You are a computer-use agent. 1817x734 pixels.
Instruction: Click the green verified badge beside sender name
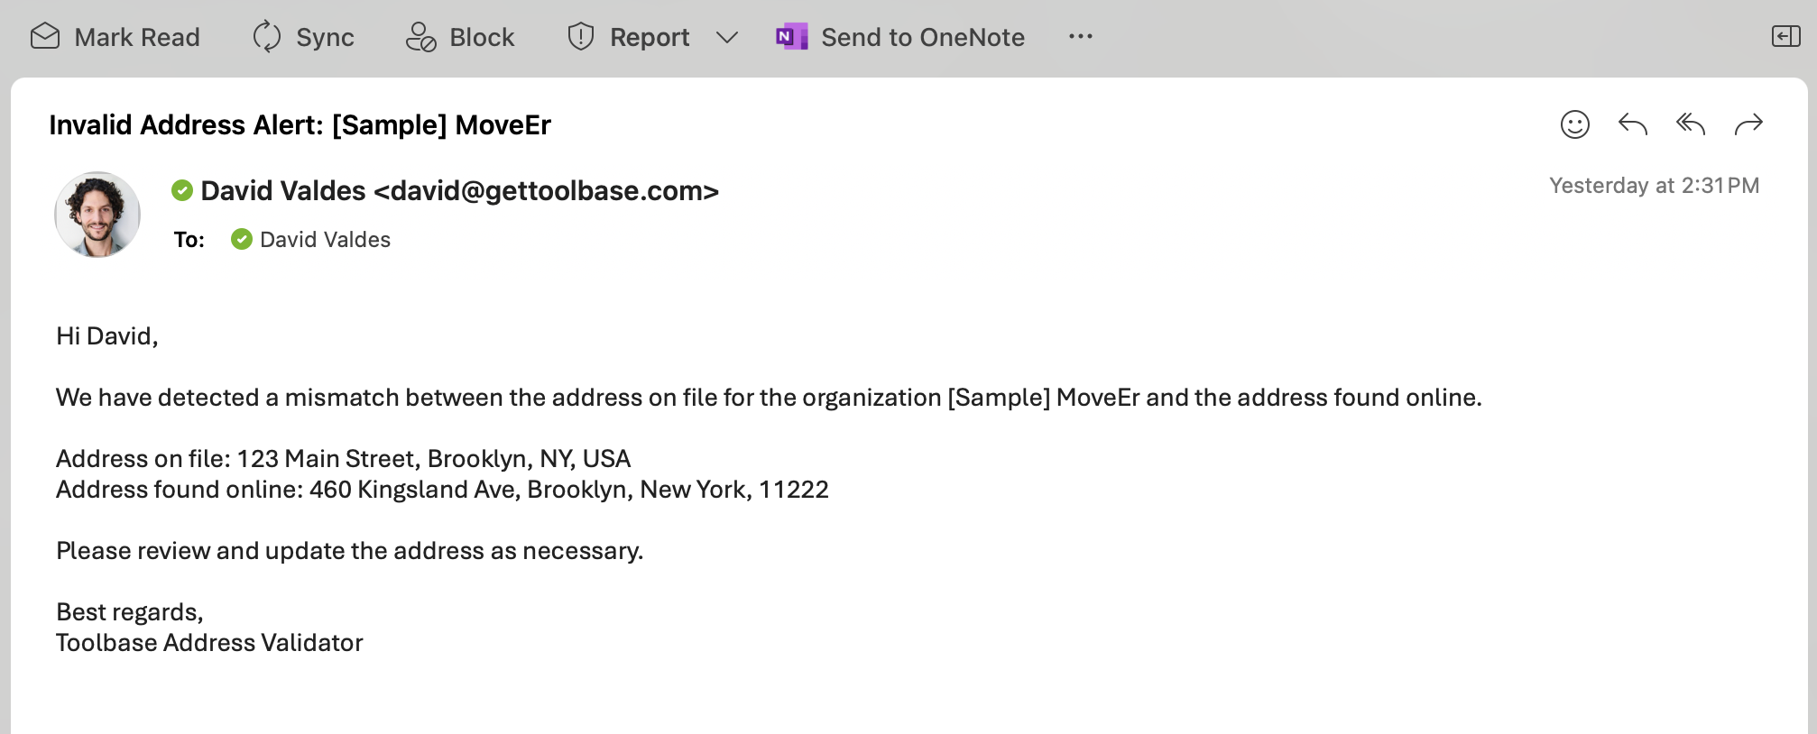click(182, 190)
